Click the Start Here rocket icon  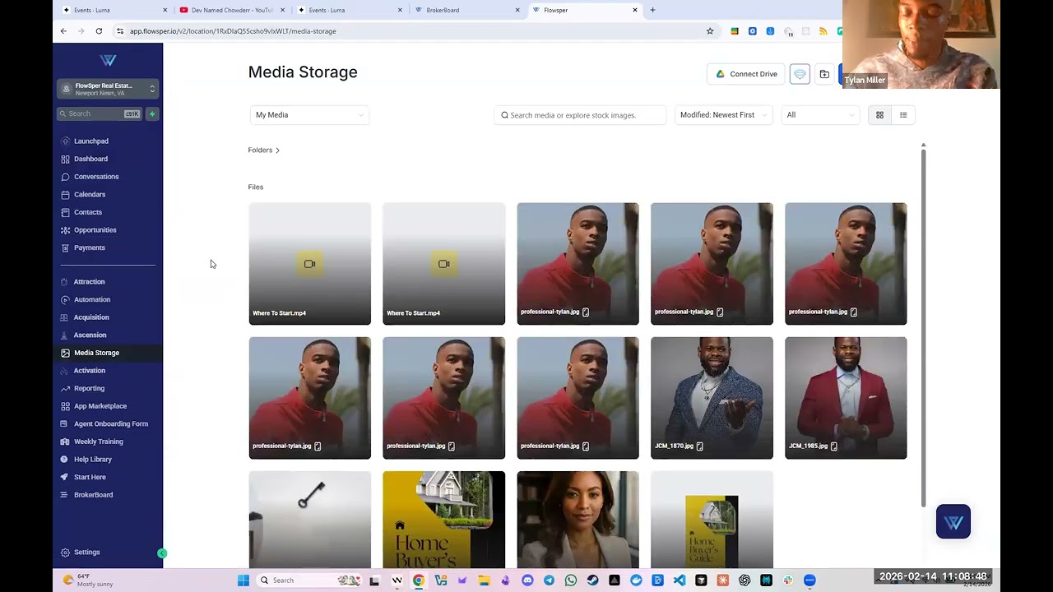click(x=65, y=477)
